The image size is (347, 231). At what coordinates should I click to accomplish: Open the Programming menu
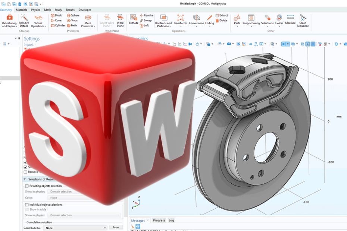[251, 20]
